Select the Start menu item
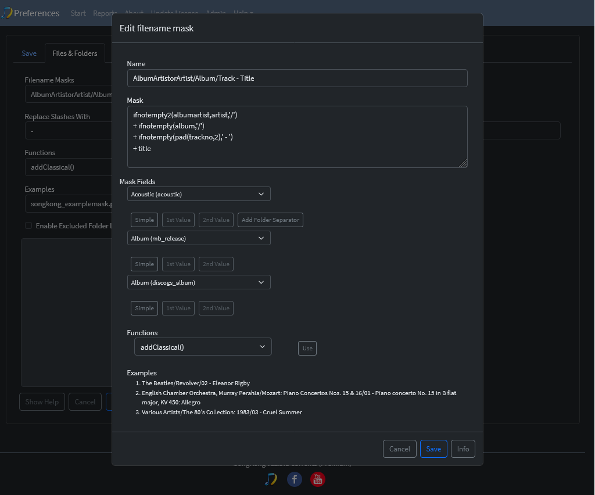Viewport: 595px width, 495px height. tap(78, 13)
